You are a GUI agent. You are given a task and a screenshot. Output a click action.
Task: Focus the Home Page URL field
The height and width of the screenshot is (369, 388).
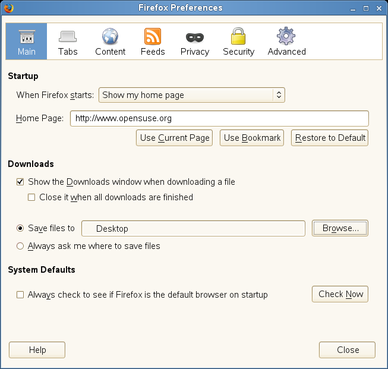[219, 119]
